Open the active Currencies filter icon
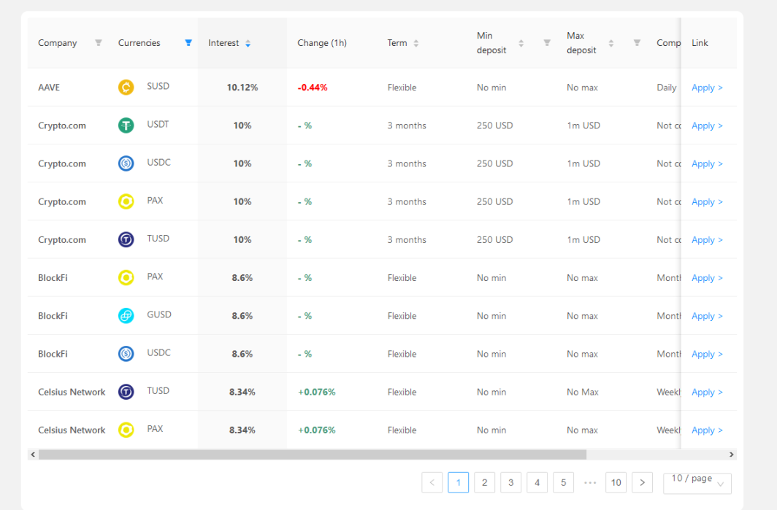 [188, 42]
